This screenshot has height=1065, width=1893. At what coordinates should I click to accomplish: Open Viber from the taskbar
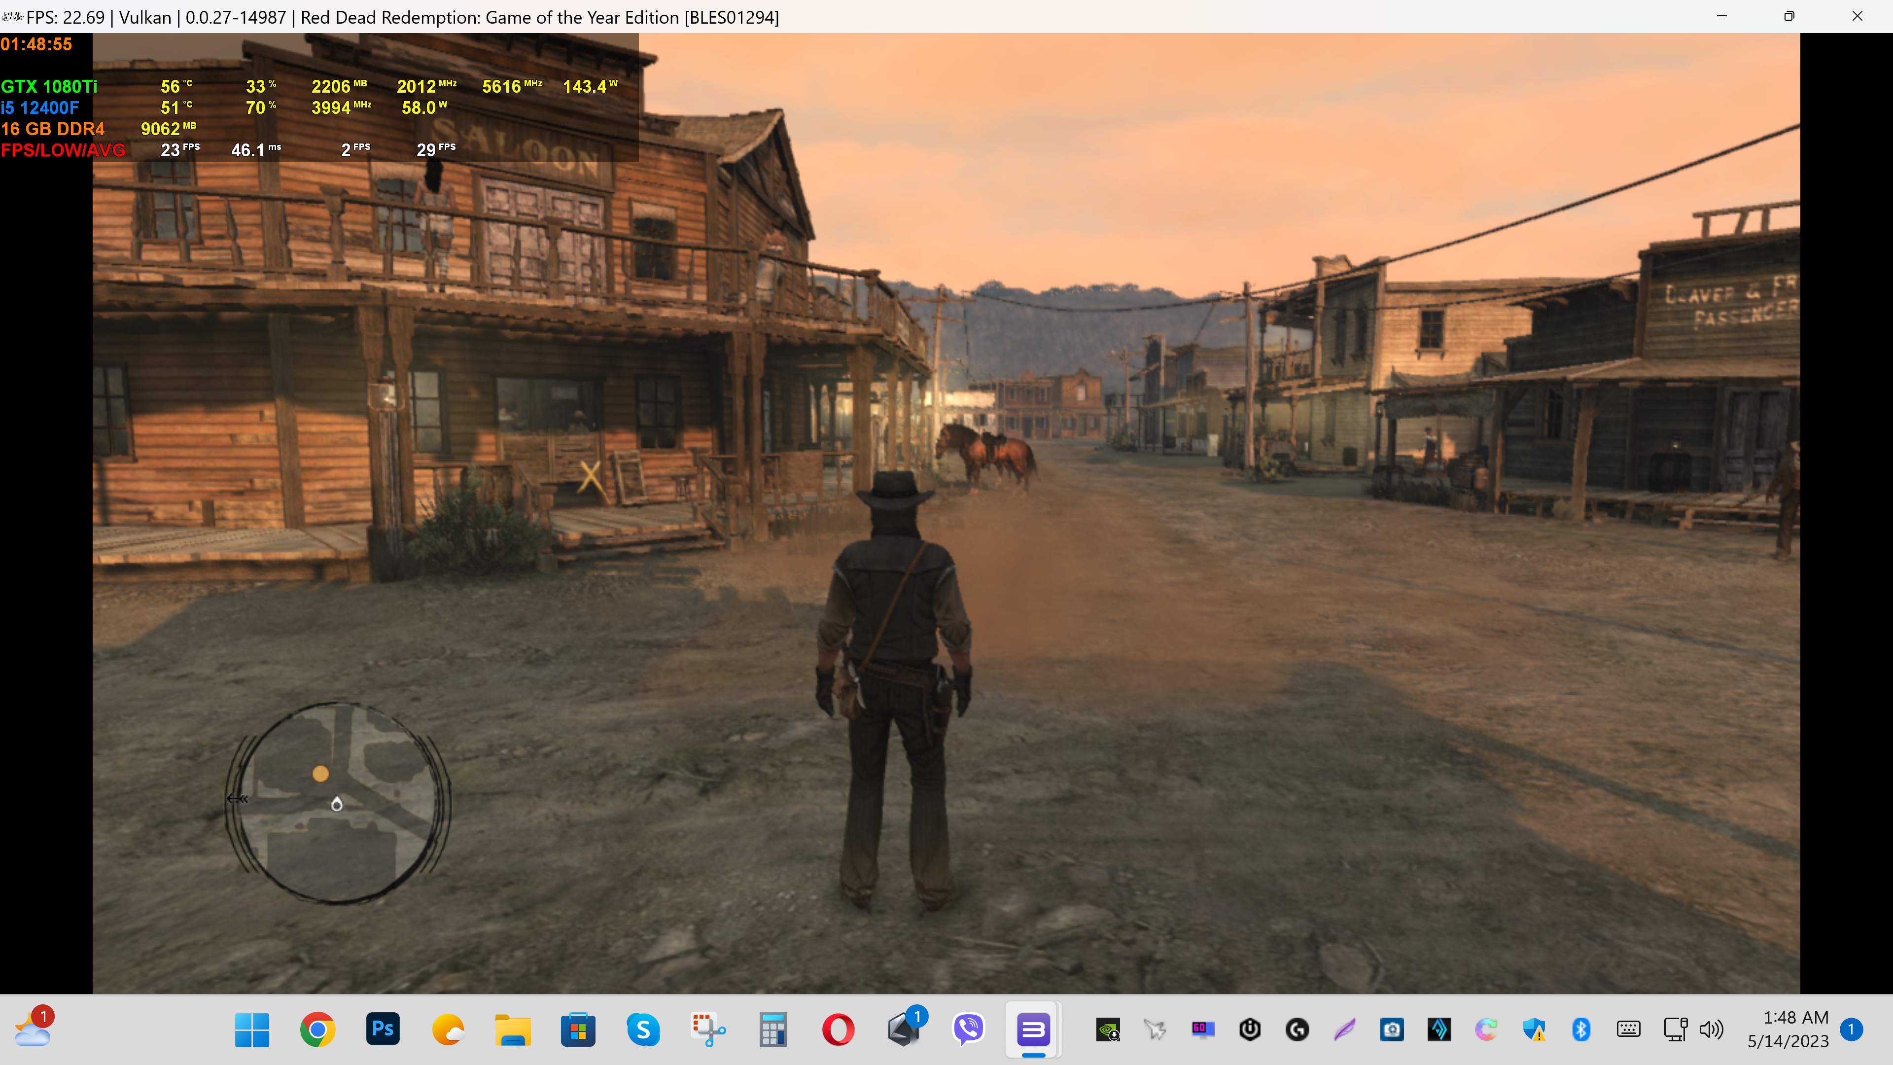(969, 1029)
